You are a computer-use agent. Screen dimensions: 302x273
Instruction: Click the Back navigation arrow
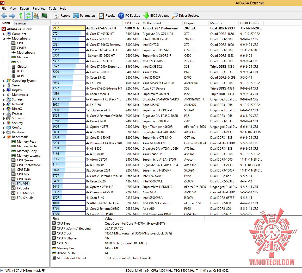(4, 16)
